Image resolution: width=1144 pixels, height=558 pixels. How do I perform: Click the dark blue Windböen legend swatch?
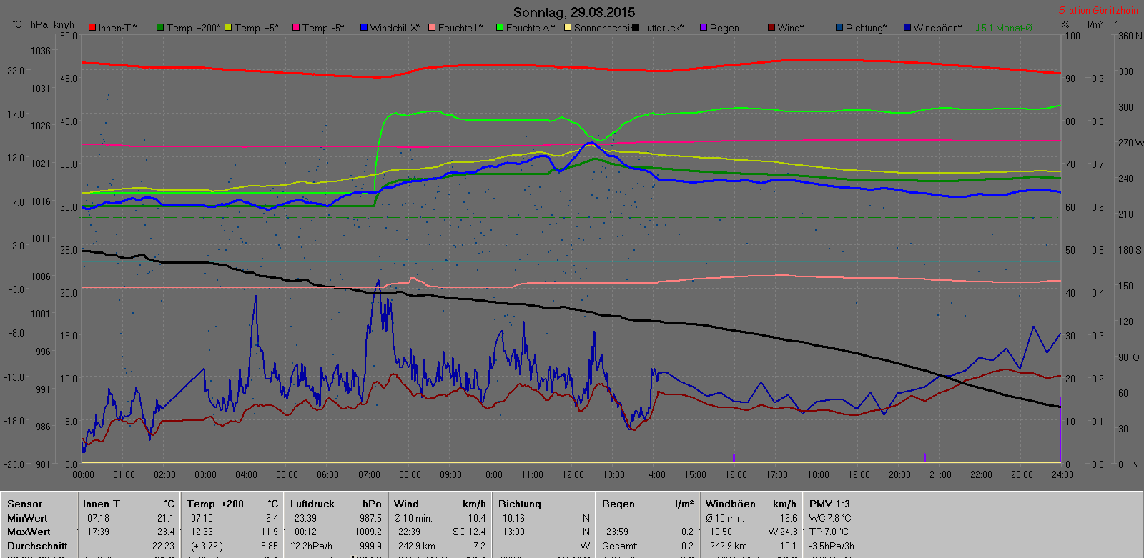pyautogui.click(x=907, y=28)
